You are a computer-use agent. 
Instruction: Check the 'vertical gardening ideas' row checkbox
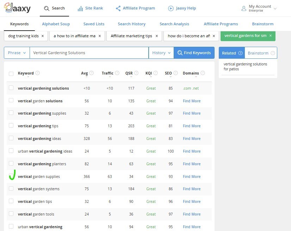pyautogui.click(x=11, y=138)
